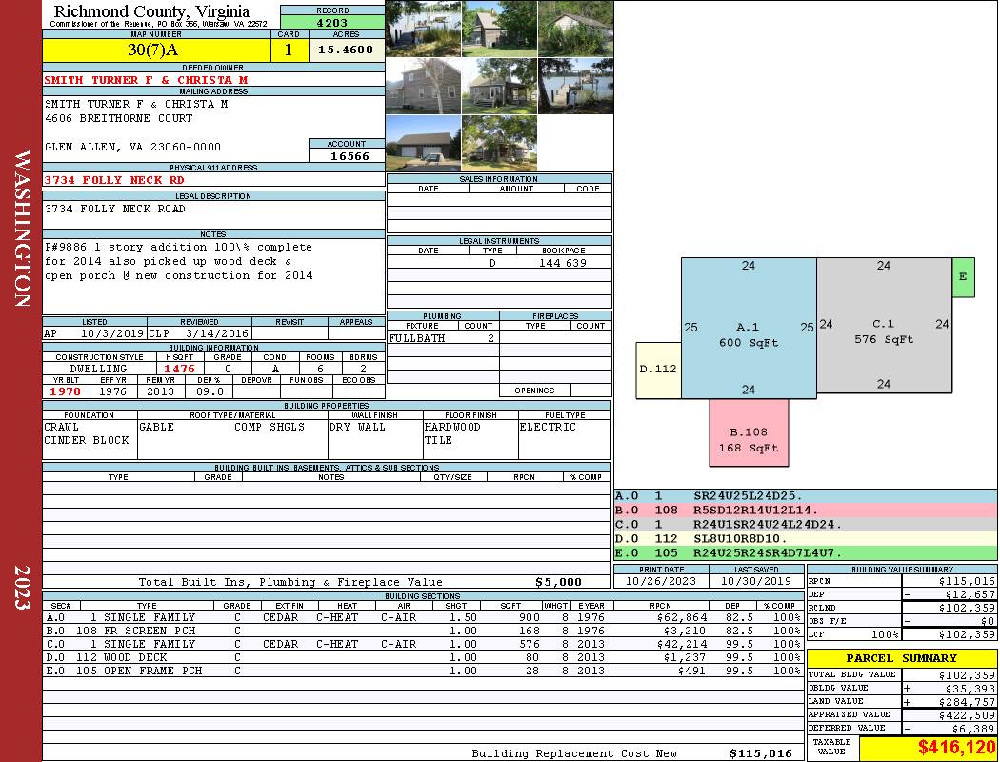
Task: Click H SQFT value 1476
Action: [179, 369]
